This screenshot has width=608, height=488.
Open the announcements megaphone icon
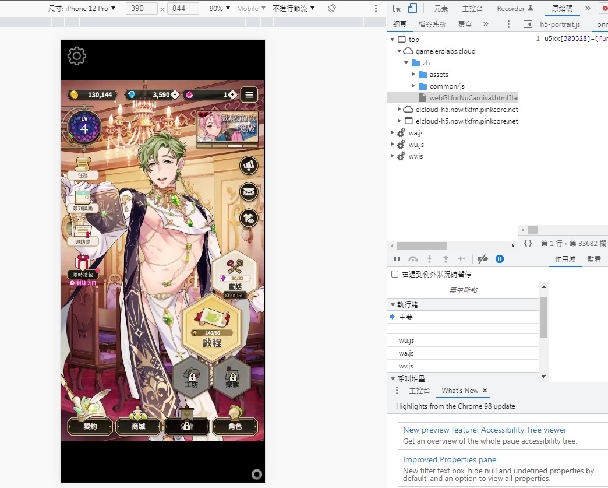pyautogui.click(x=249, y=166)
